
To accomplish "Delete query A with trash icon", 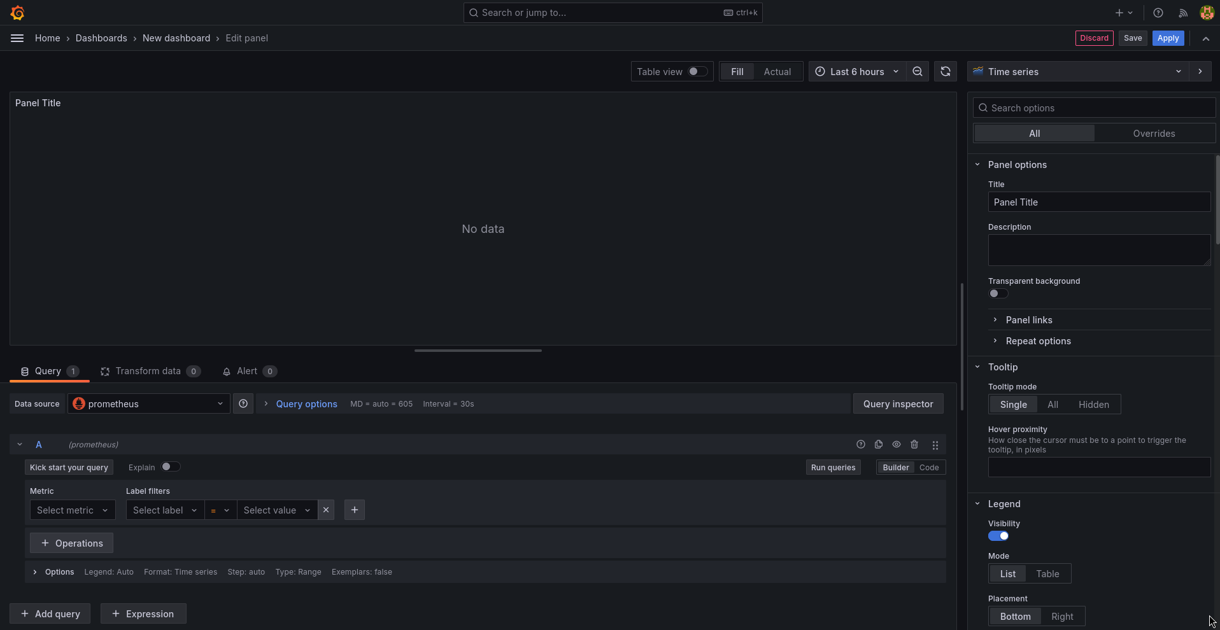I will pyautogui.click(x=914, y=445).
